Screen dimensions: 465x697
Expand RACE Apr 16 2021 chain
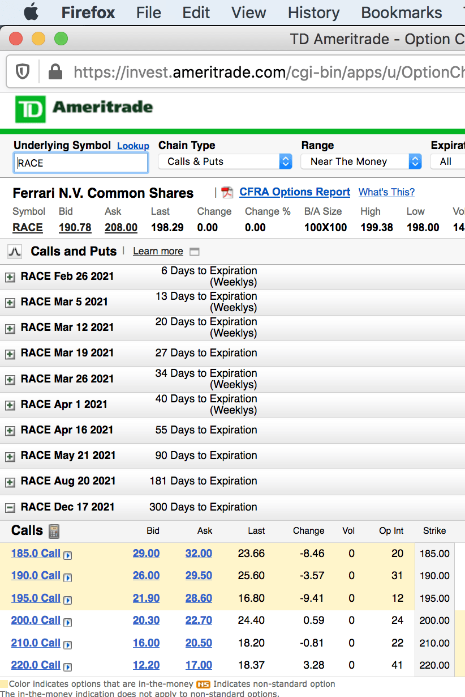coord(10,431)
